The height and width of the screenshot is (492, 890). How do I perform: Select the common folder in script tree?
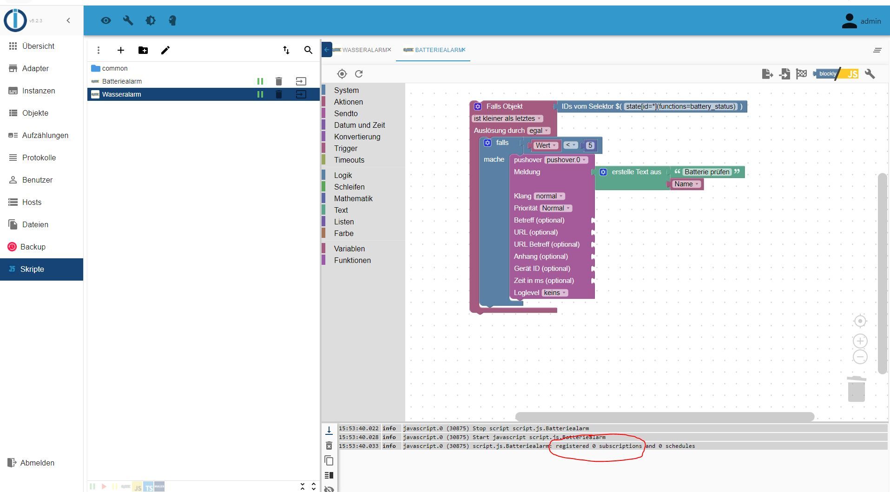click(114, 68)
